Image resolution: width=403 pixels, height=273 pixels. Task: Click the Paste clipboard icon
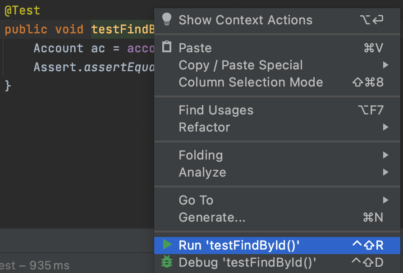[x=167, y=47]
